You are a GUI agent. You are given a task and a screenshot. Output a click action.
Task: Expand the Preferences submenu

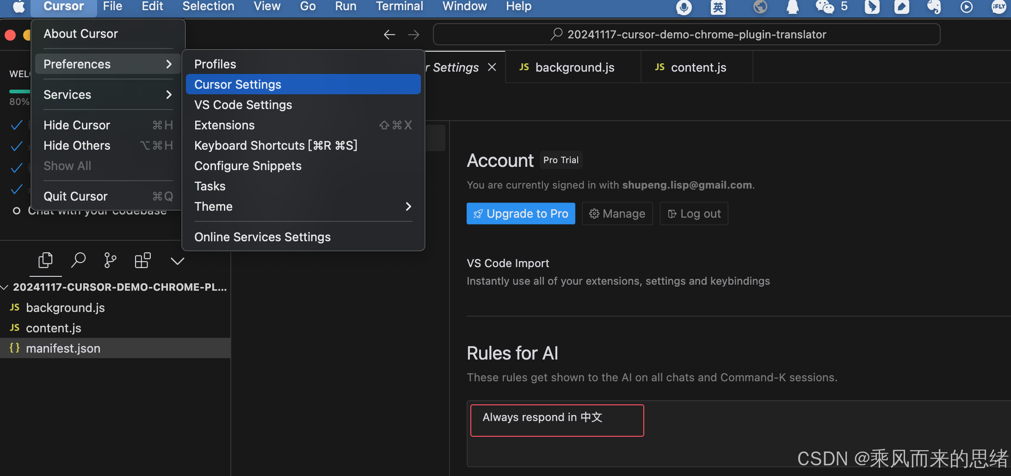(108, 64)
